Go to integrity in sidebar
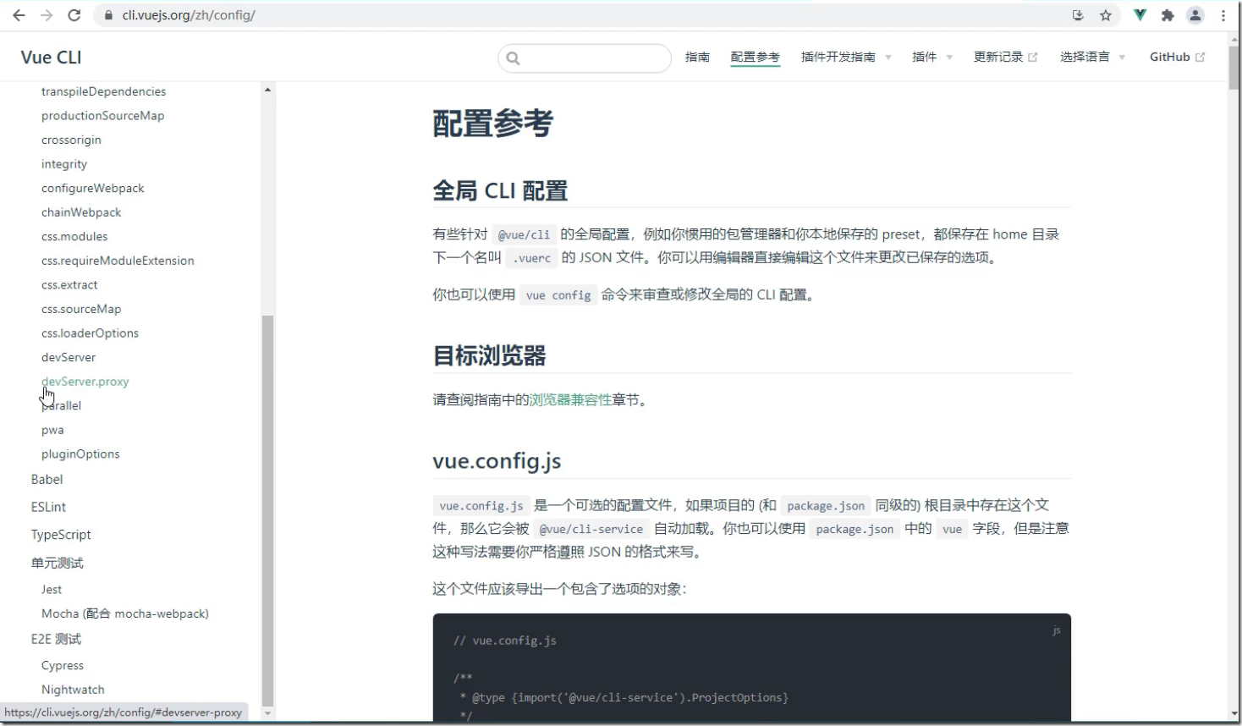This screenshot has width=1242, height=726. [64, 164]
